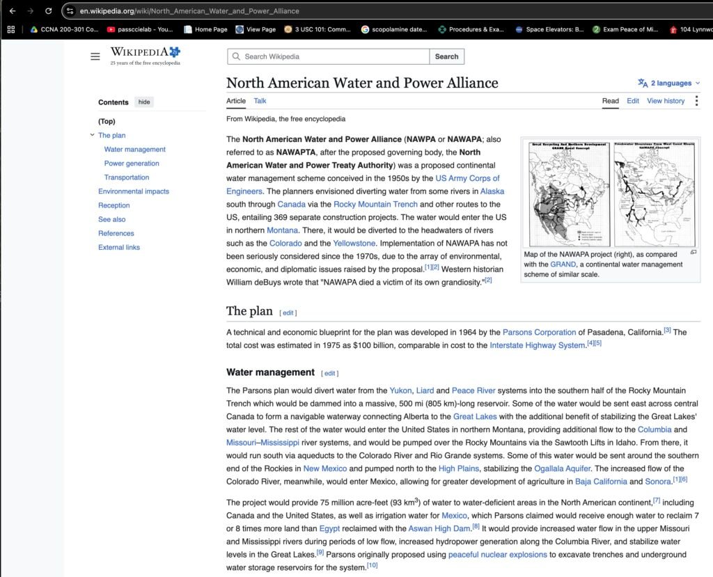Open the 2 languages dropdown
Image resolution: width=713 pixels, height=577 pixels.
click(669, 83)
